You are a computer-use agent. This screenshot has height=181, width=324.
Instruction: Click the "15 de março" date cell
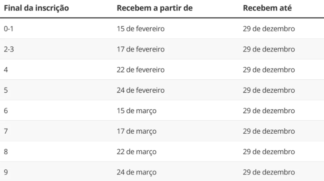coord(136,111)
